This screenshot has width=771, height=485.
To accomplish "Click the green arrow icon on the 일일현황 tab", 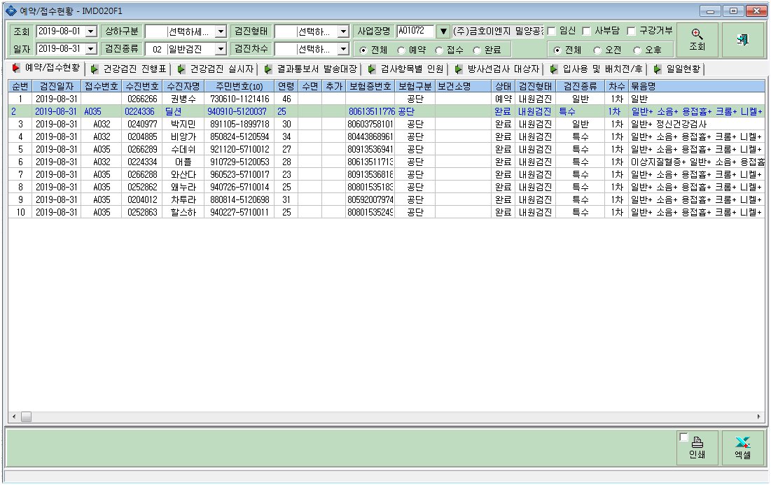I will click(x=657, y=69).
